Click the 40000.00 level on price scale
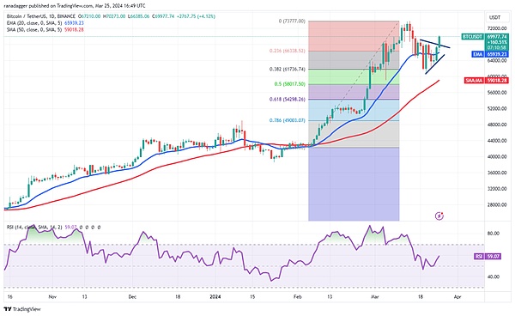Viewport: 515px width, 316px height. [497, 156]
